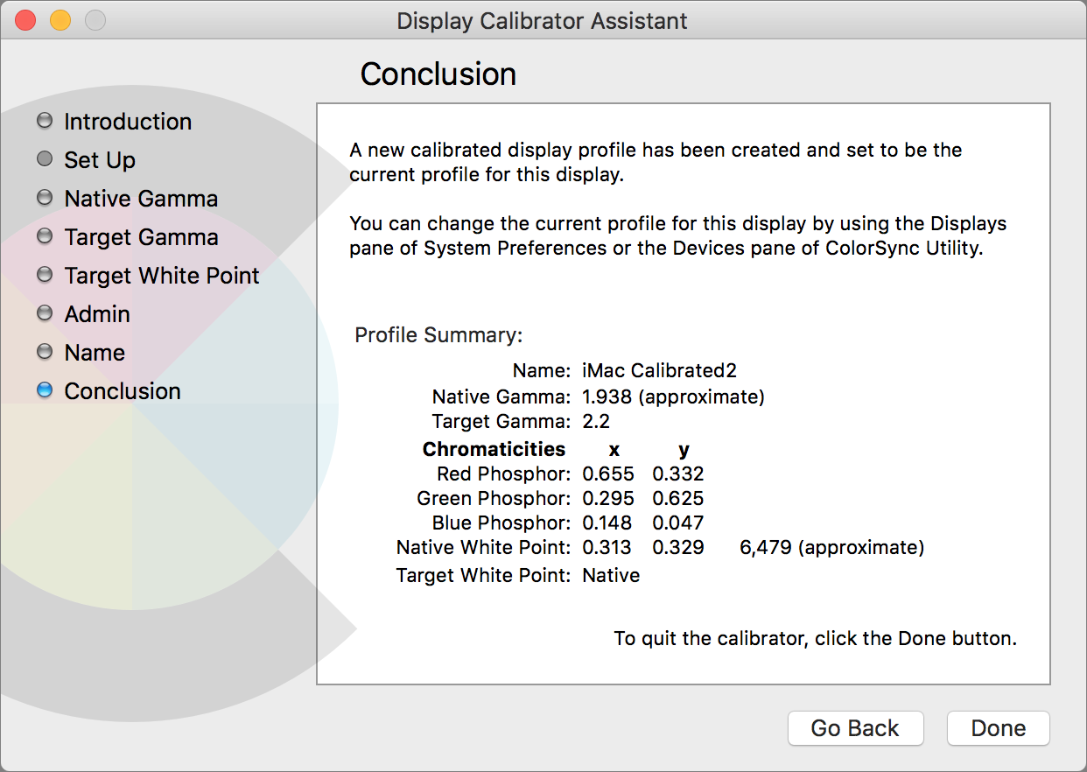Image resolution: width=1087 pixels, height=772 pixels.
Task: Click Native White Point y value "0.329"
Action: point(678,548)
